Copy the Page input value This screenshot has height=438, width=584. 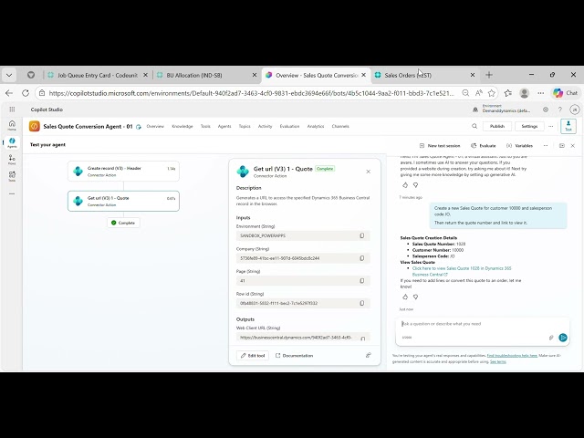pyautogui.click(x=361, y=280)
